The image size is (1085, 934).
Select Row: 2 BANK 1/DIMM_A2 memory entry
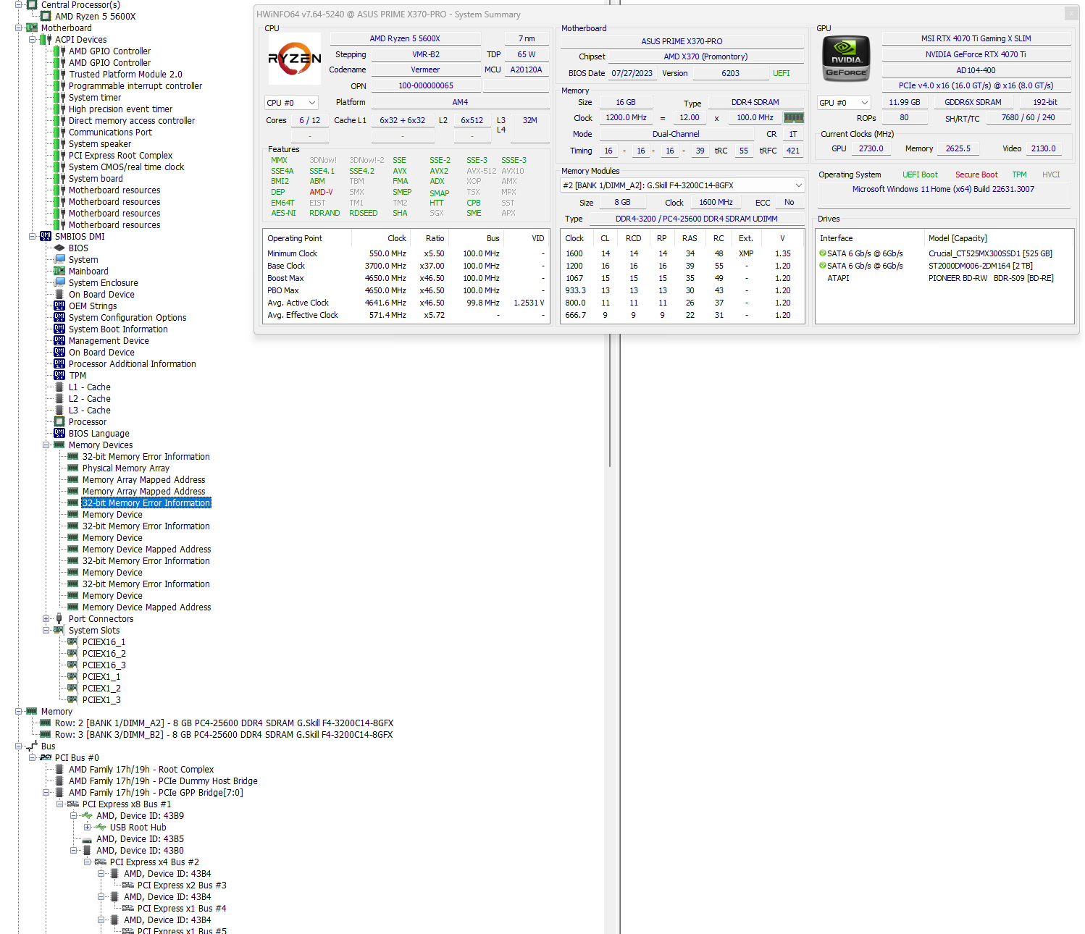point(225,723)
